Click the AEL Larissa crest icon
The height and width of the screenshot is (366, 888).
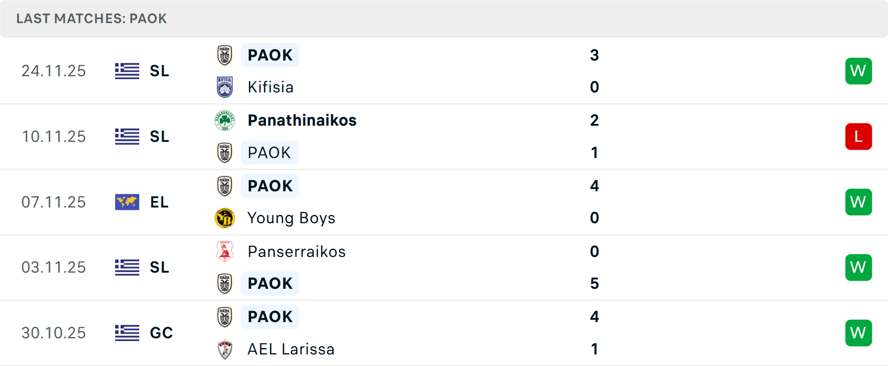(x=225, y=349)
